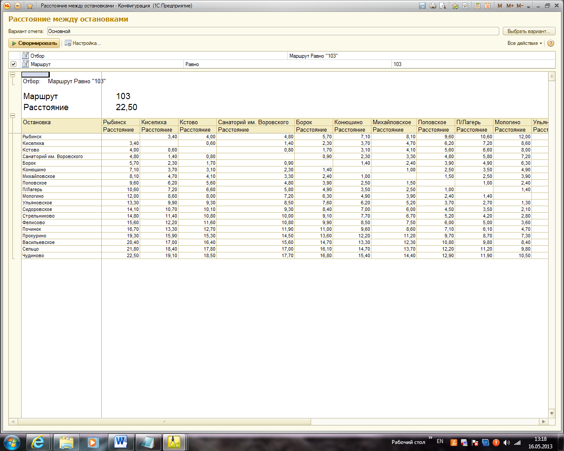Collapse the top report group minus box
The height and width of the screenshot is (451, 564).
[x=12, y=75]
